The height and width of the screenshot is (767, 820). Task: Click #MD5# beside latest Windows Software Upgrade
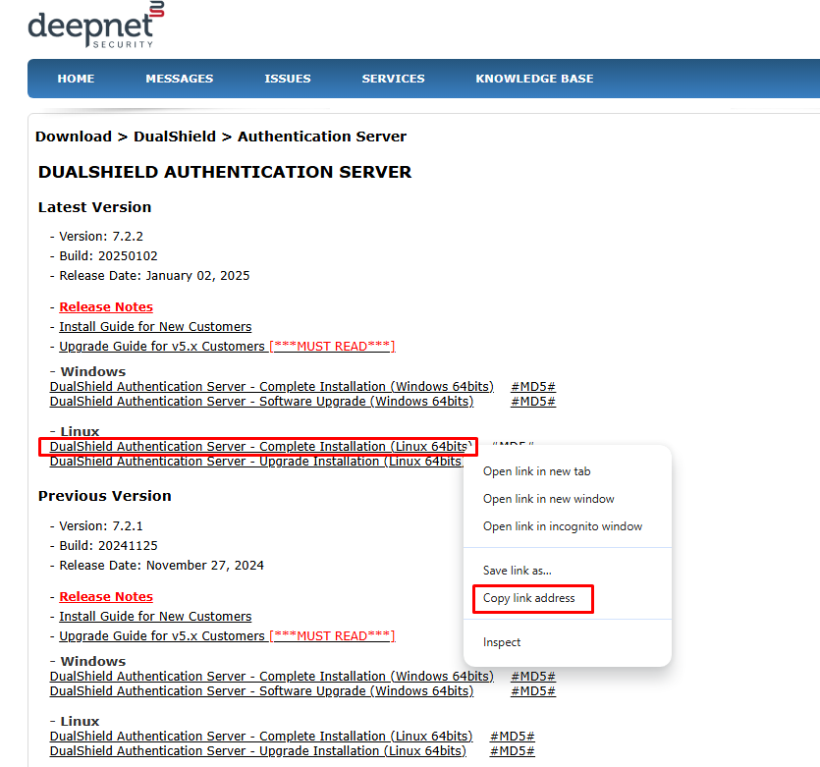point(532,402)
